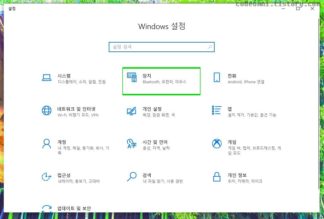Click the 내 파일 찾기, 사용 권한 description

click(163, 181)
